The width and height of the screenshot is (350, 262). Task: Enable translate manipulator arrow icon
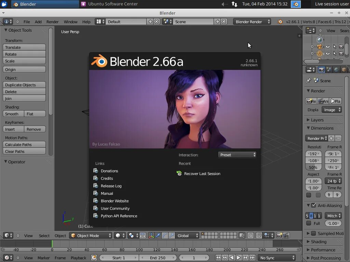(158, 235)
